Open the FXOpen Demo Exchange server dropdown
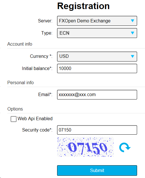The height and width of the screenshot is (178, 145). [x=97, y=21]
